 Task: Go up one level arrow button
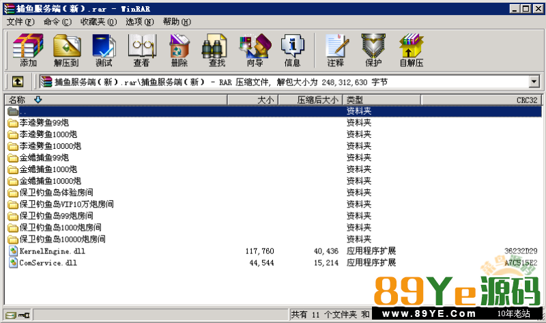18,82
